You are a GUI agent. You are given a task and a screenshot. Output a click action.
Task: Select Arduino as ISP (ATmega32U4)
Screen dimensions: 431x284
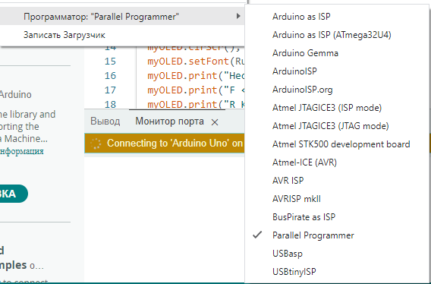338,35
